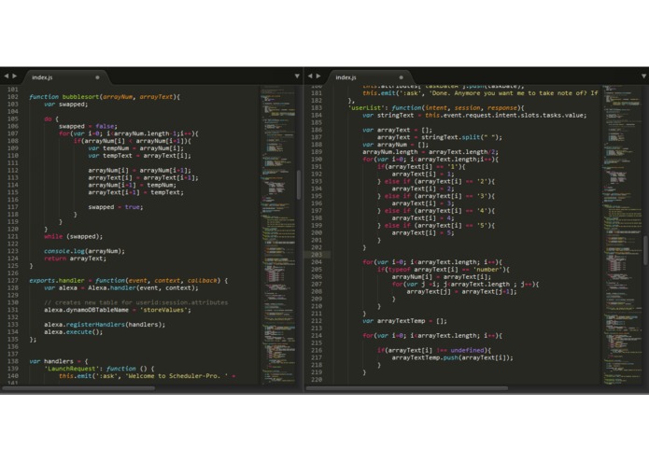Click the right pane vertical scrollbar thumb
649x461 pixels.
645,250
